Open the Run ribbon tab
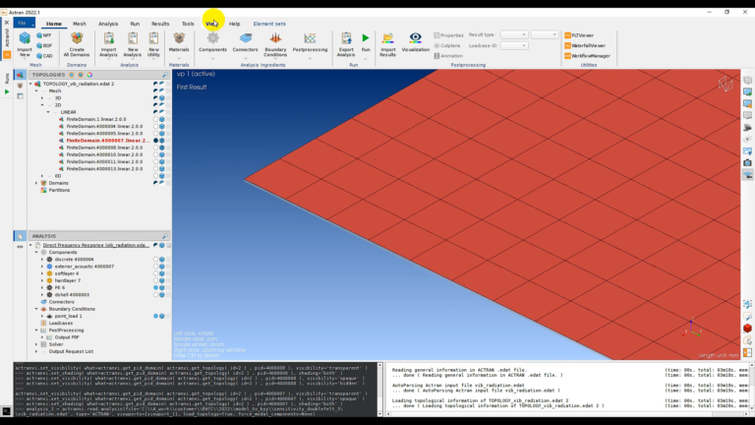This screenshot has width=755, height=425. click(135, 24)
